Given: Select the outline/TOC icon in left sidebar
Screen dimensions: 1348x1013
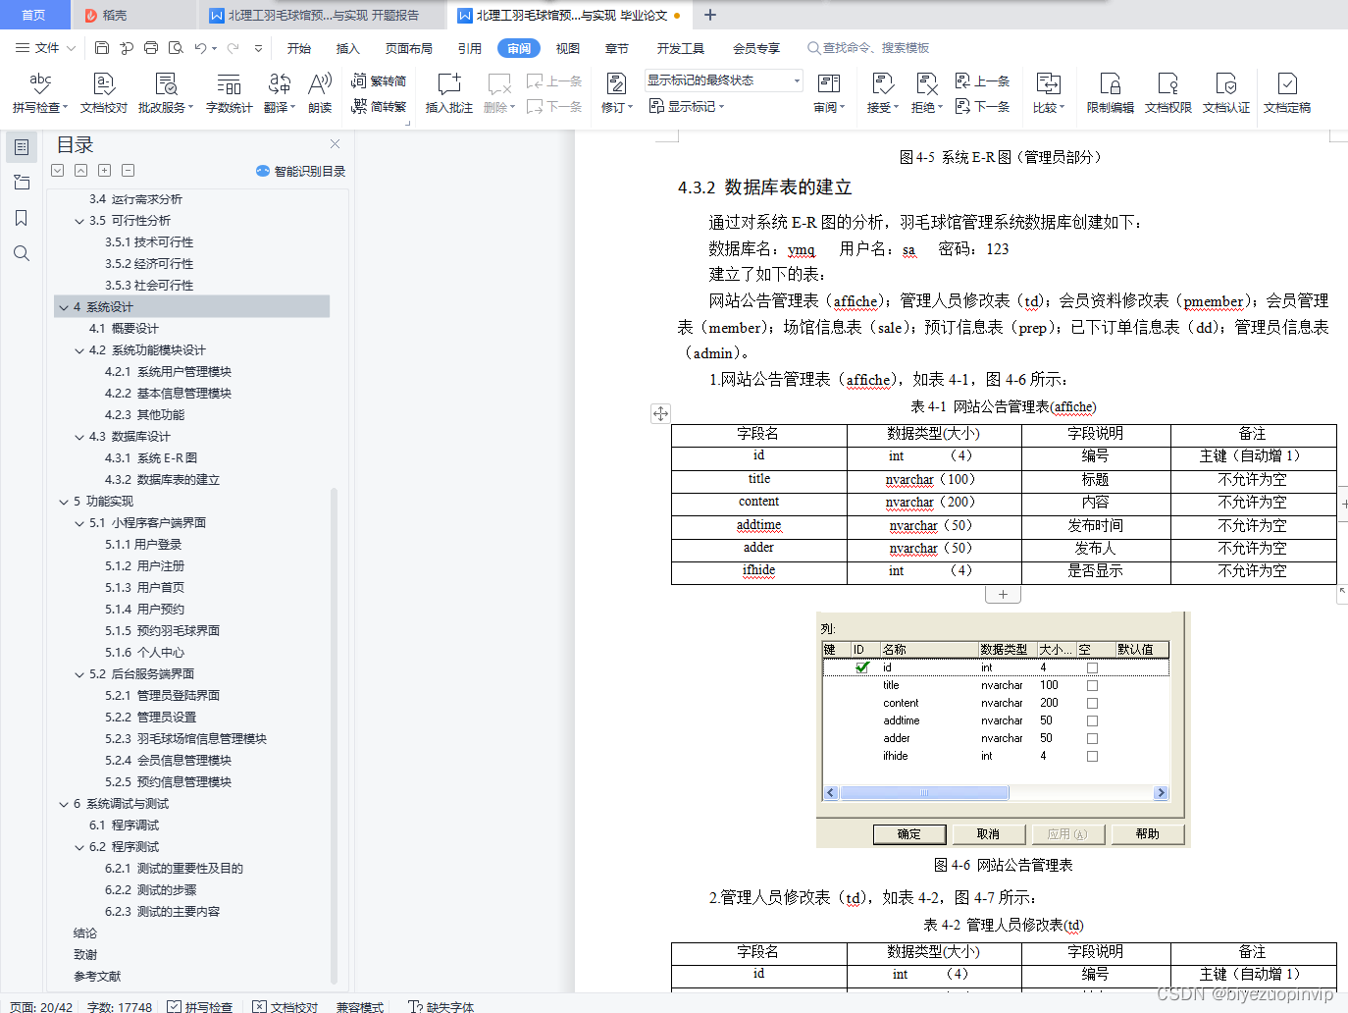Looking at the screenshot, I should 22,147.
